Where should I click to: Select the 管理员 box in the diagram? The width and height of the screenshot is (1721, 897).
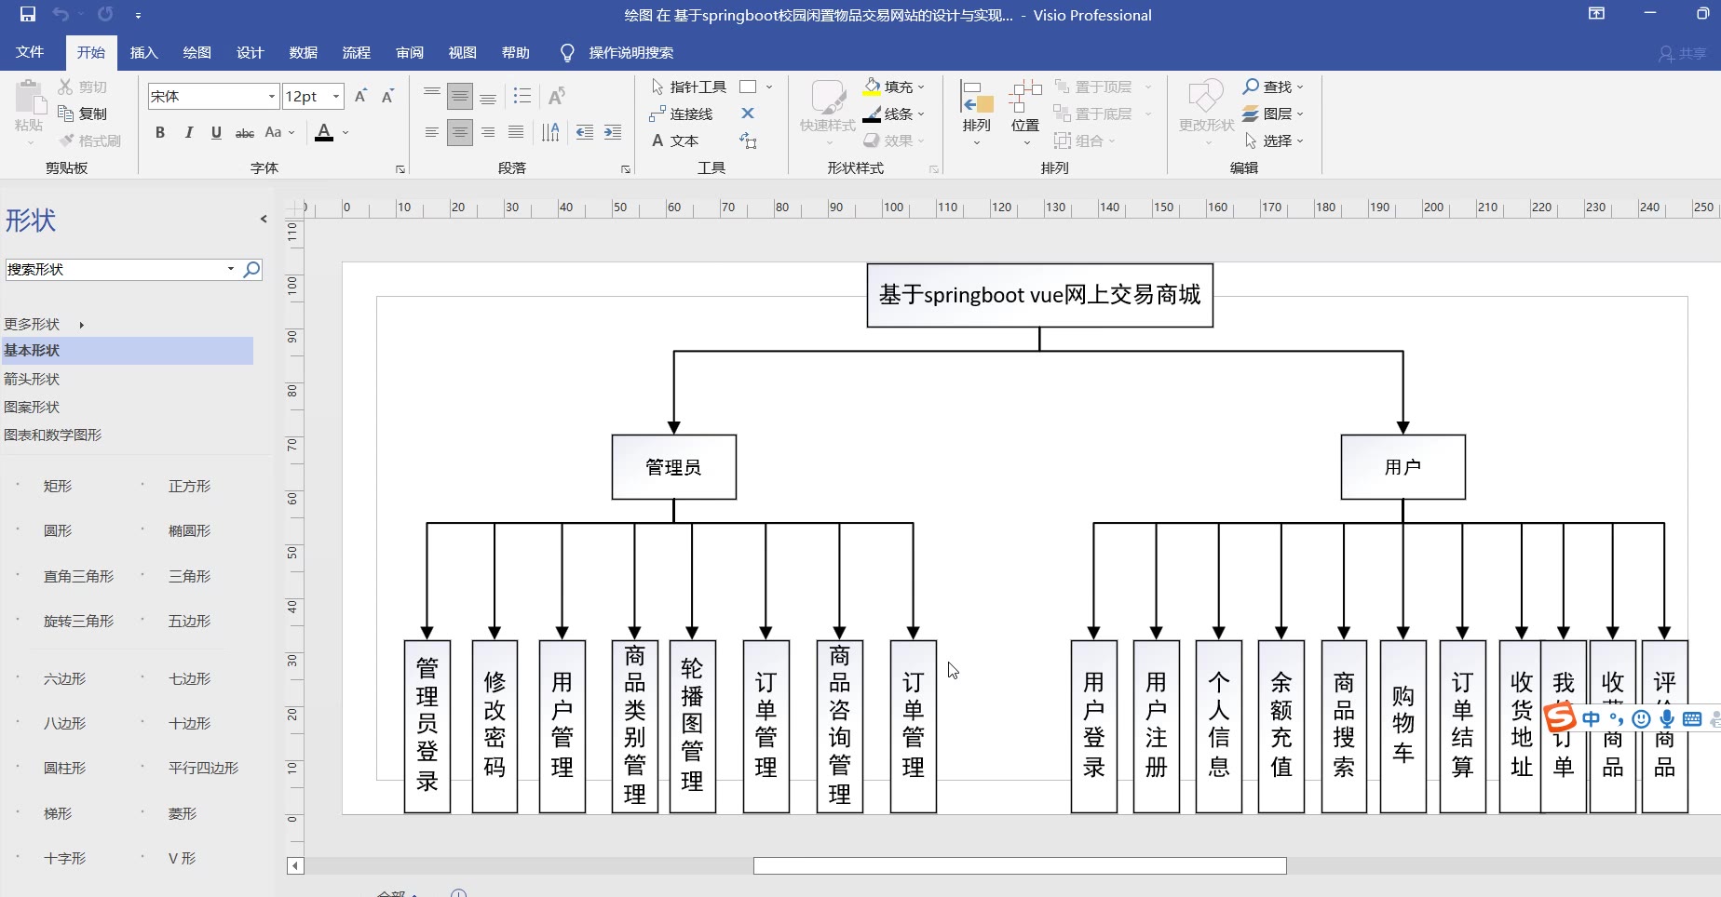[x=674, y=467]
